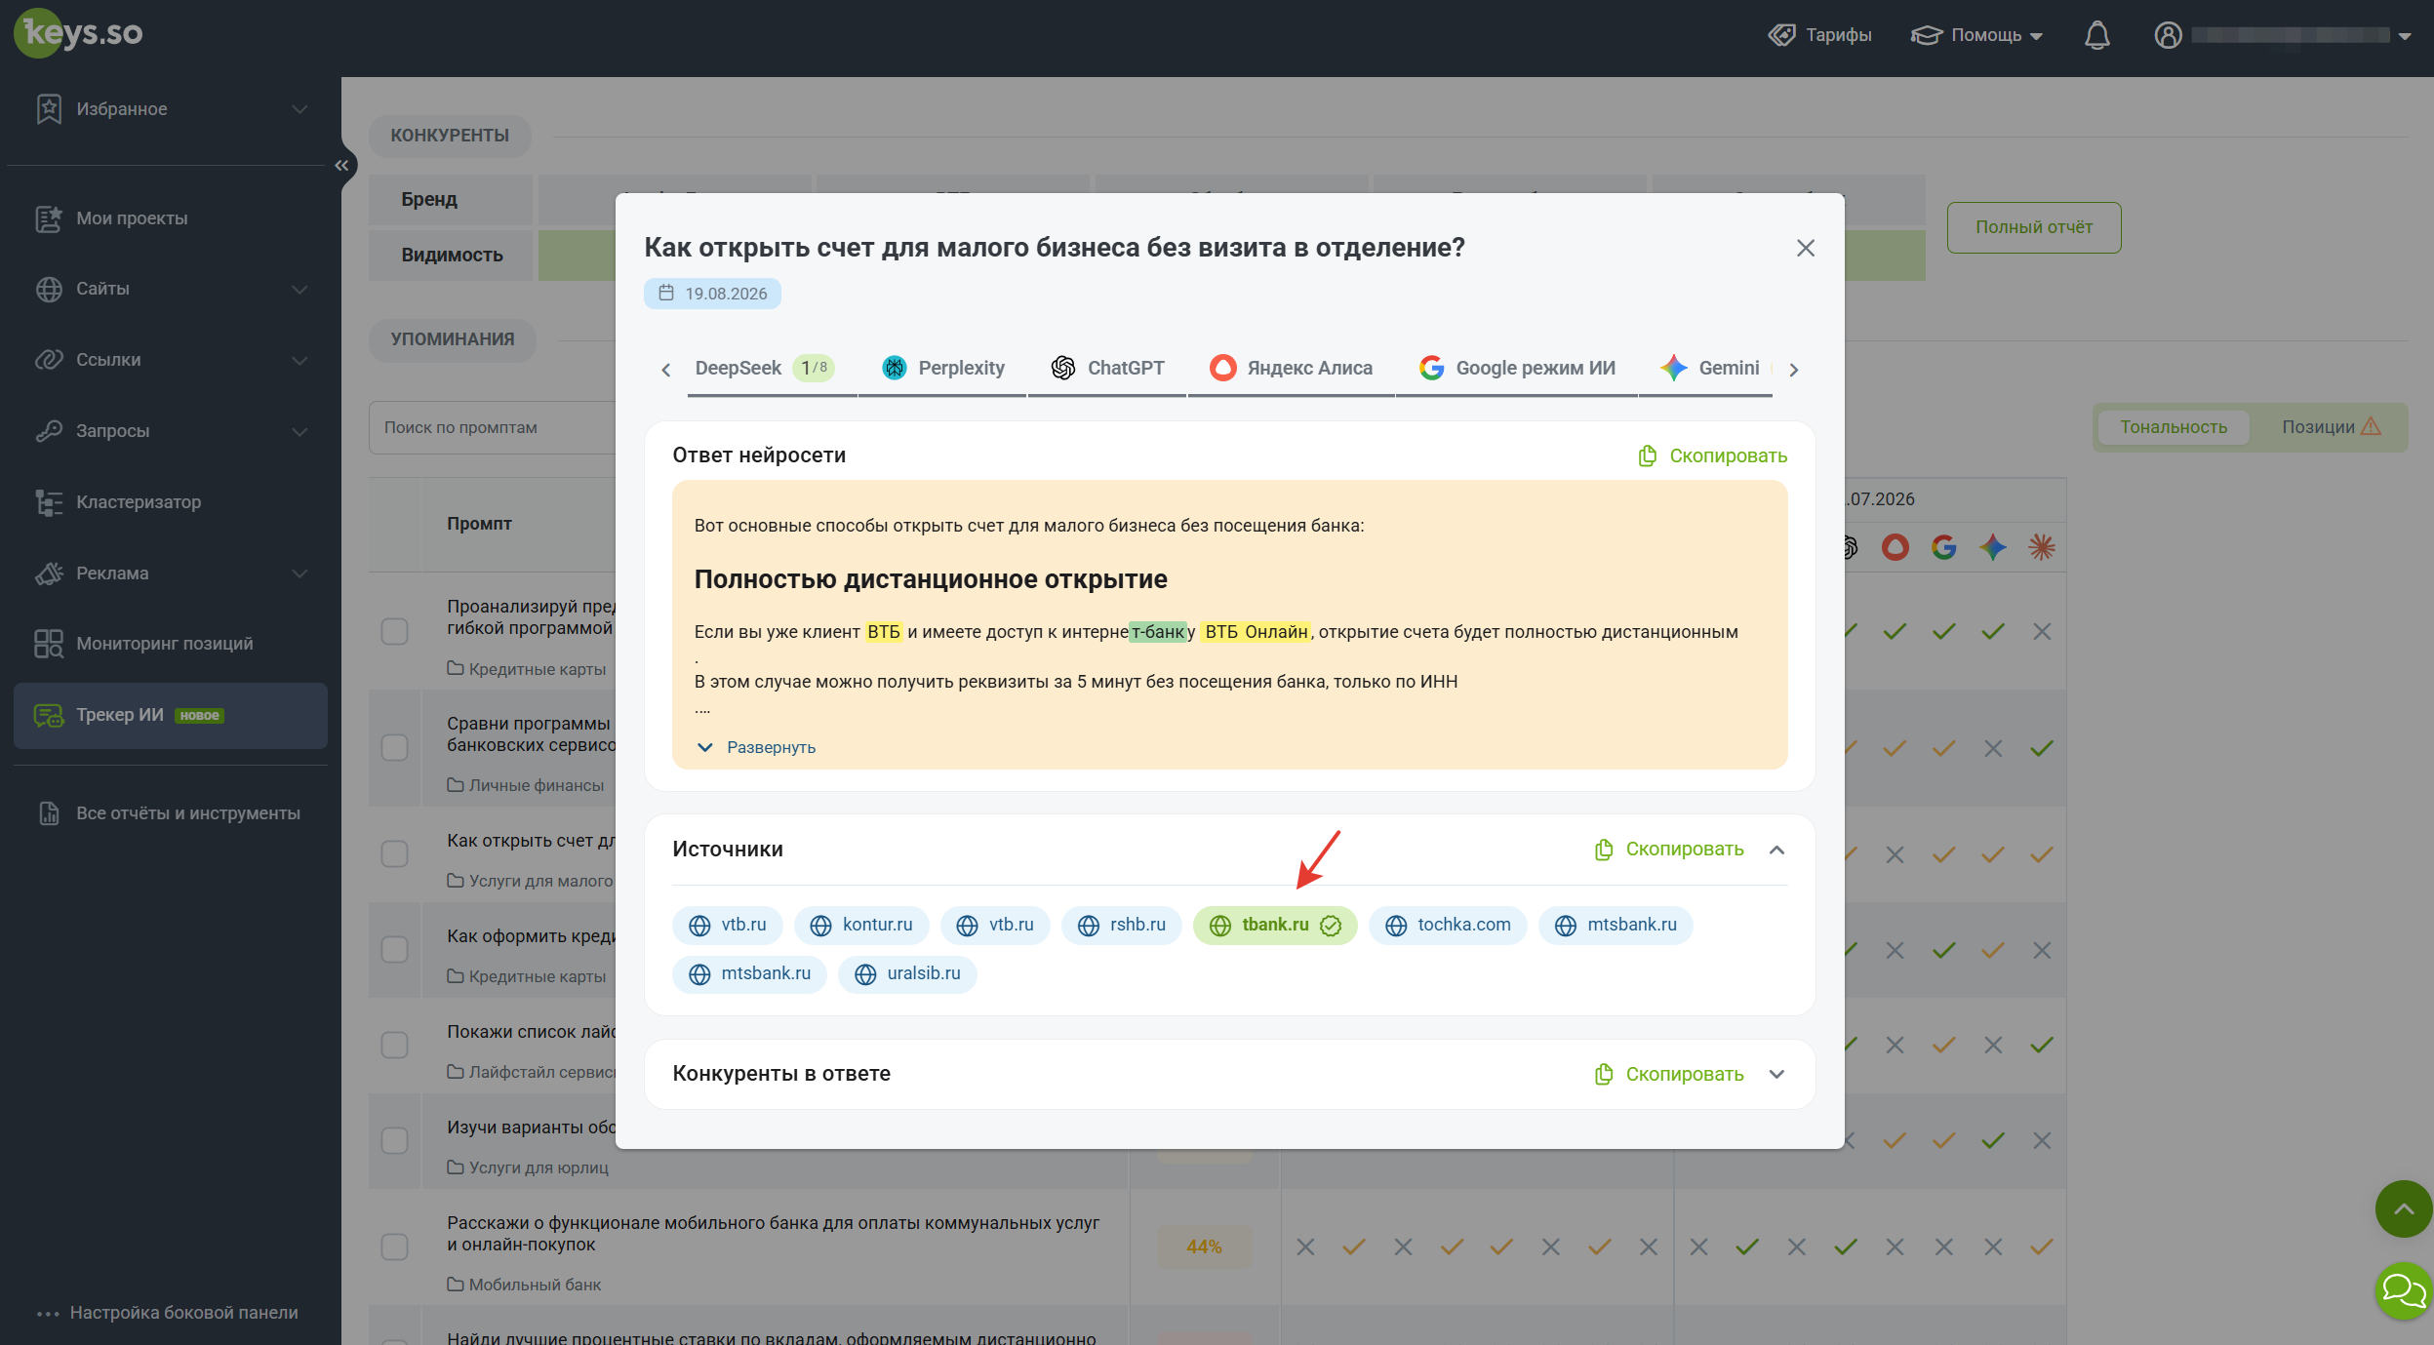This screenshot has width=2434, height=1345.
Task: Switch to the Google режим ИИ tab
Action: pyautogui.click(x=1517, y=369)
